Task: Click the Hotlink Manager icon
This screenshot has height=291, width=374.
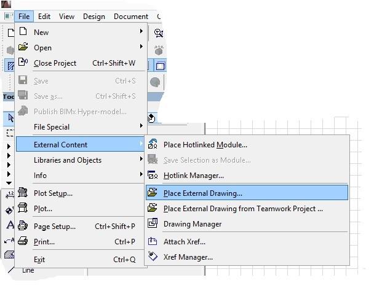Action: point(153,176)
